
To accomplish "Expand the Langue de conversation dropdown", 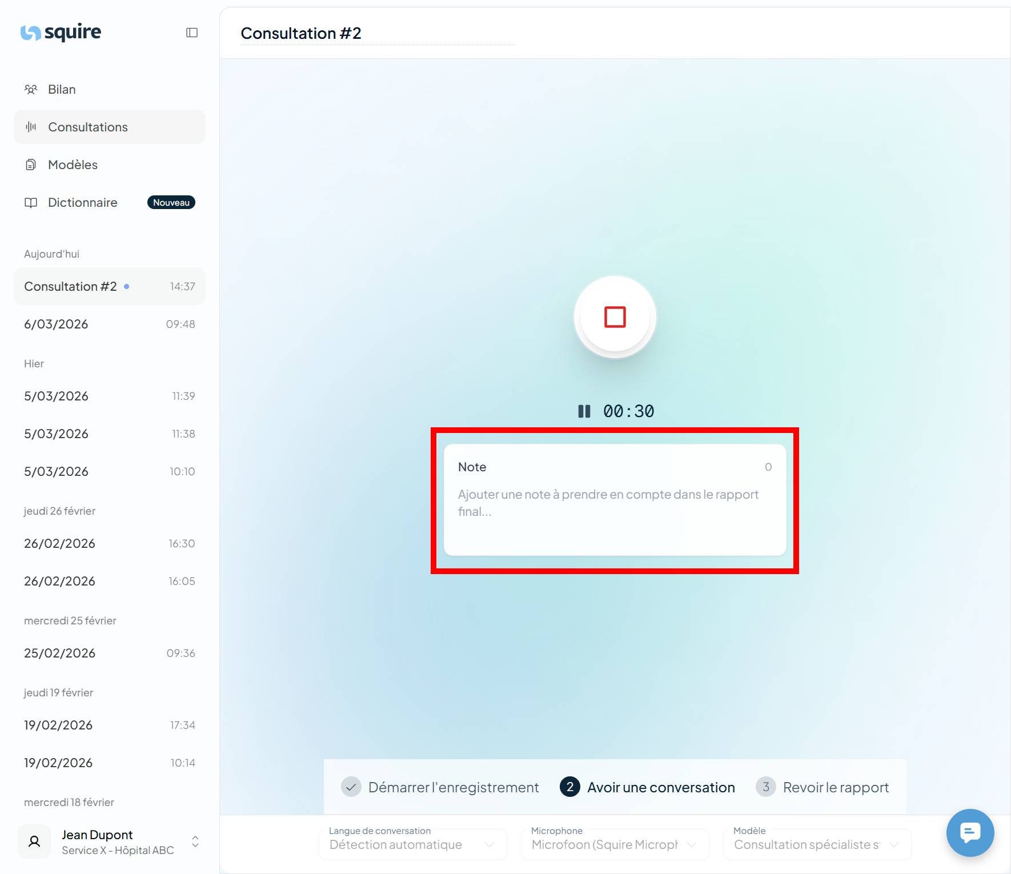I will click(412, 844).
